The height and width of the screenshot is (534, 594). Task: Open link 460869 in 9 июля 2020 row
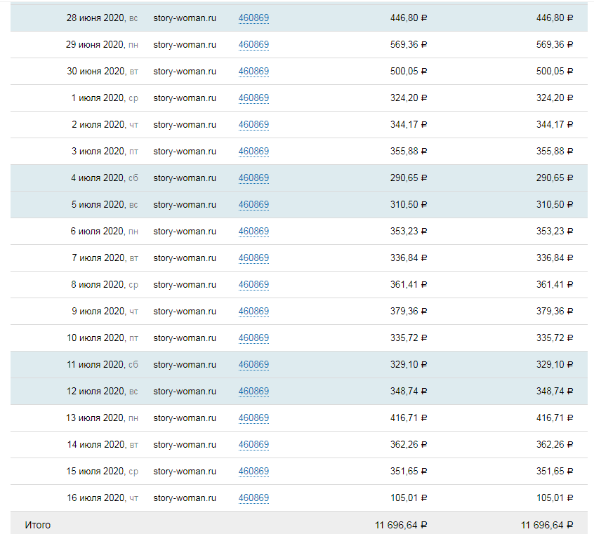pyautogui.click(x=253, y=312)
